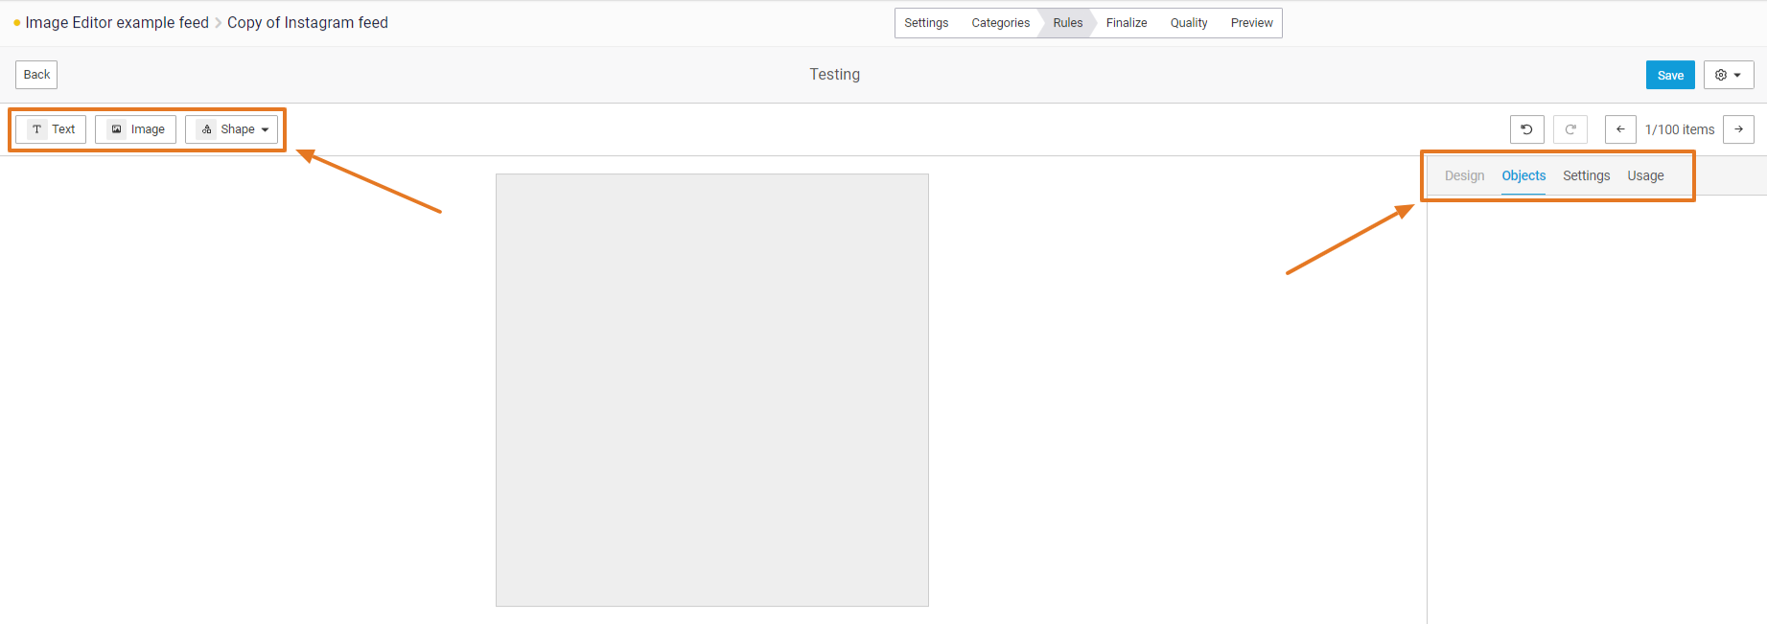Screen dimensions: 1767x624
Task: Click the Text tool button
Action: 51,129
